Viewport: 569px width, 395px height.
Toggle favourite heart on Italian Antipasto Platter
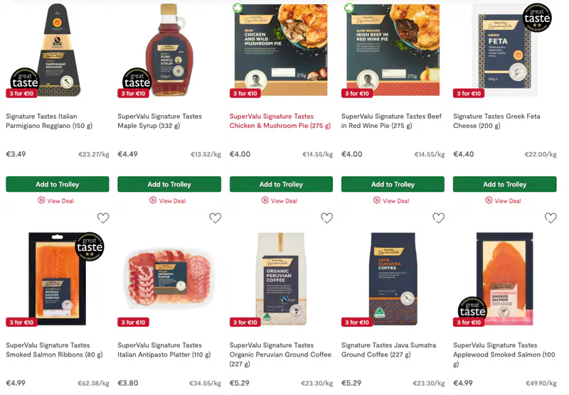216,218
